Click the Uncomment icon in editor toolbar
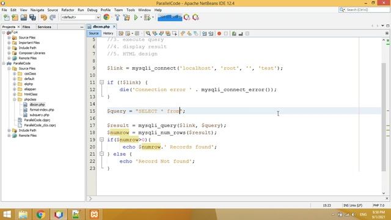The image size is (391, 220). pyautogui.click(x=241, y=34)
